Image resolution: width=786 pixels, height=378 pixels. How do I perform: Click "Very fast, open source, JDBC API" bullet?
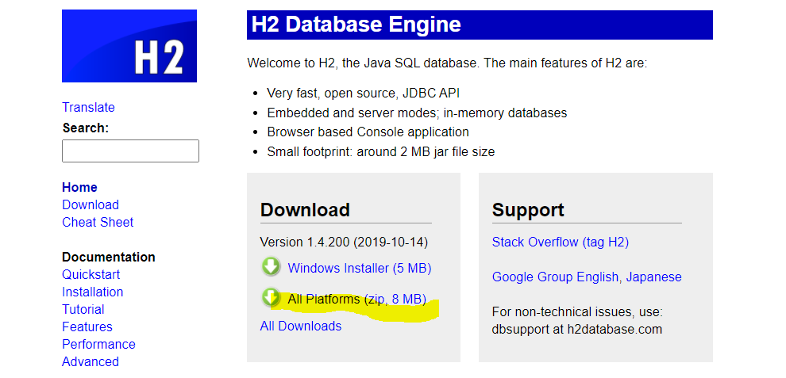(363, 94)
